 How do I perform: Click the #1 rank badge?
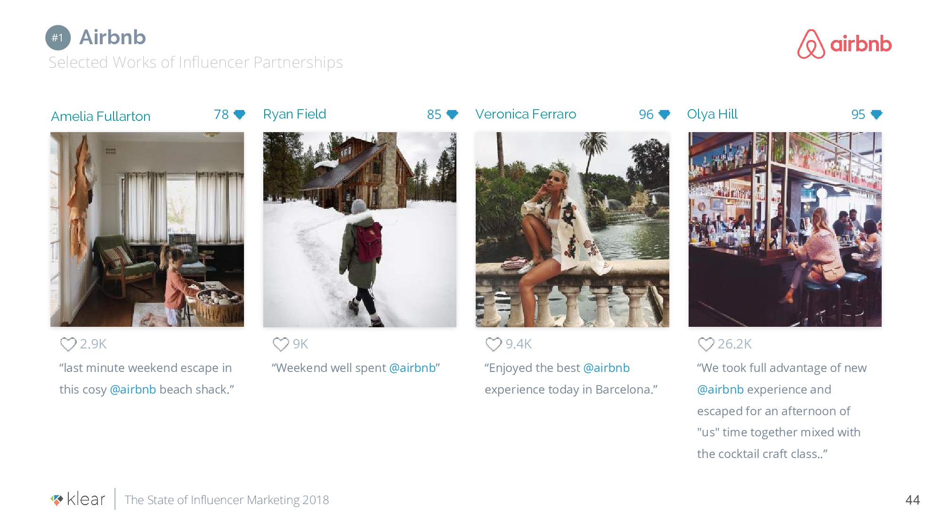(58, 38)
